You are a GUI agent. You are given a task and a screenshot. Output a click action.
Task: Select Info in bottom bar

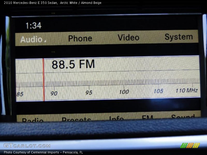coord(117,118)
